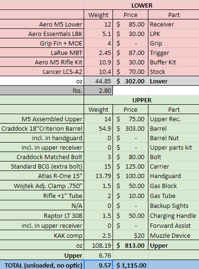This screenshot has height=269, width=199.
Task: Select the Upper total price $813.00 cell
Action: point(130,245)
